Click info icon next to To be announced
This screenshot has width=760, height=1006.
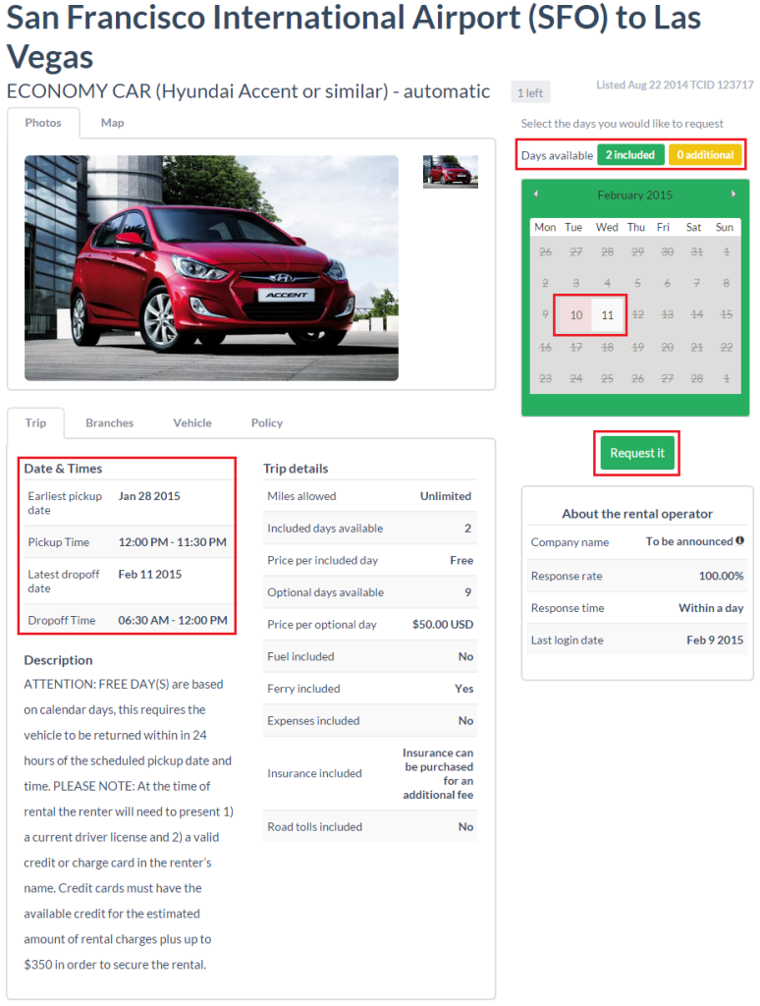(739, 541)
